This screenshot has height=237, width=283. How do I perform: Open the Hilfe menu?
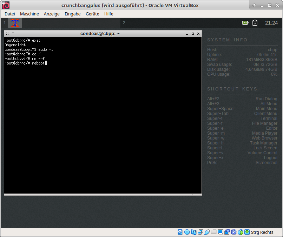[109, 14]
